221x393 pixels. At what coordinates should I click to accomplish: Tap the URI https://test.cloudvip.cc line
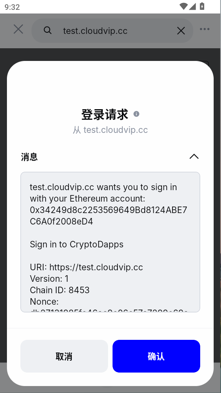(x=86, y=267)
